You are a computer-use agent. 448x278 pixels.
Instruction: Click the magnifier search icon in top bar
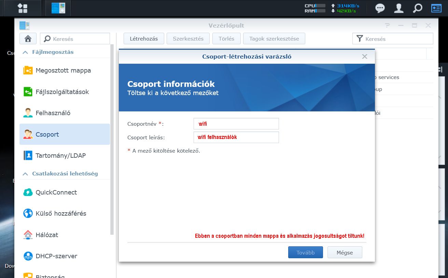(417, 8)
